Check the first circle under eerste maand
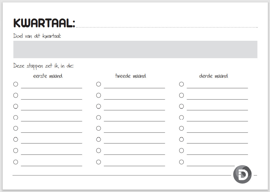Viewport: 270px width, 192px height. pyautogui.click(x=16, y=84)
